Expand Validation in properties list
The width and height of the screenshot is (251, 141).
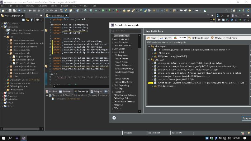(x=113, y=92)
